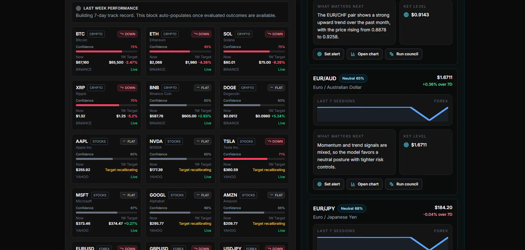The image size is (525, 250).
Task: Click DOGE weekly target $0.0960
Action: point(263,116)
